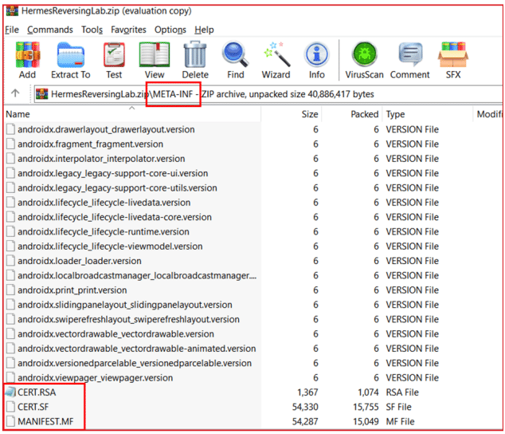The width and height of the screenshot is (505, 434).
Task: Click the MANIFEST.MF file icon
Action: pos(10,421)
